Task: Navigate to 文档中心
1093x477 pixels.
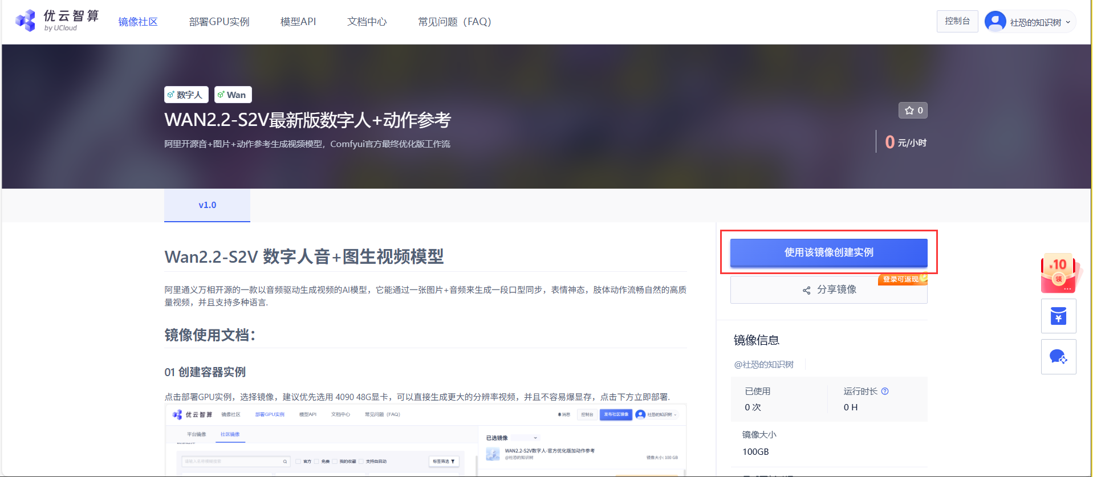Action: 367,22
